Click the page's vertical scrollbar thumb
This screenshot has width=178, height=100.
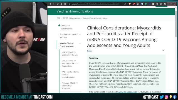(176, 24)
